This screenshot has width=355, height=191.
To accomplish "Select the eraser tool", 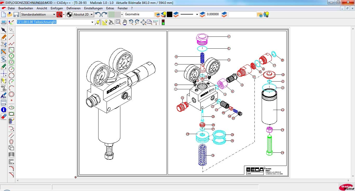I will click(4, 117).
